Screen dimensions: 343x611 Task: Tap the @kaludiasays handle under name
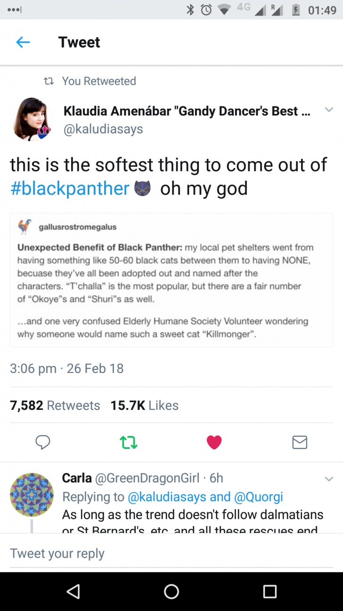click(103, 129)
